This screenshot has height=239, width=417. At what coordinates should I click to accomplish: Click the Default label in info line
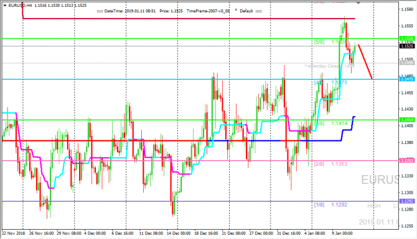click(x=246, y=11)
